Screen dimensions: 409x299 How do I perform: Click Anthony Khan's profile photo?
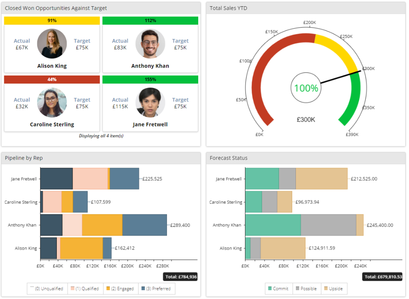coord(150,43)
